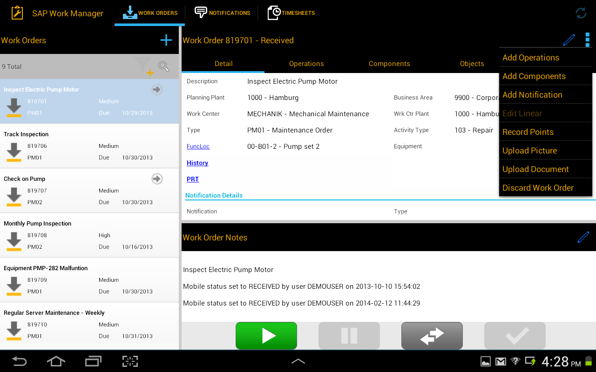The image size is (596, 372).
Task: Choose Discard Work Order from the menu
Action: pyautogui.click(x=546, y=188)
